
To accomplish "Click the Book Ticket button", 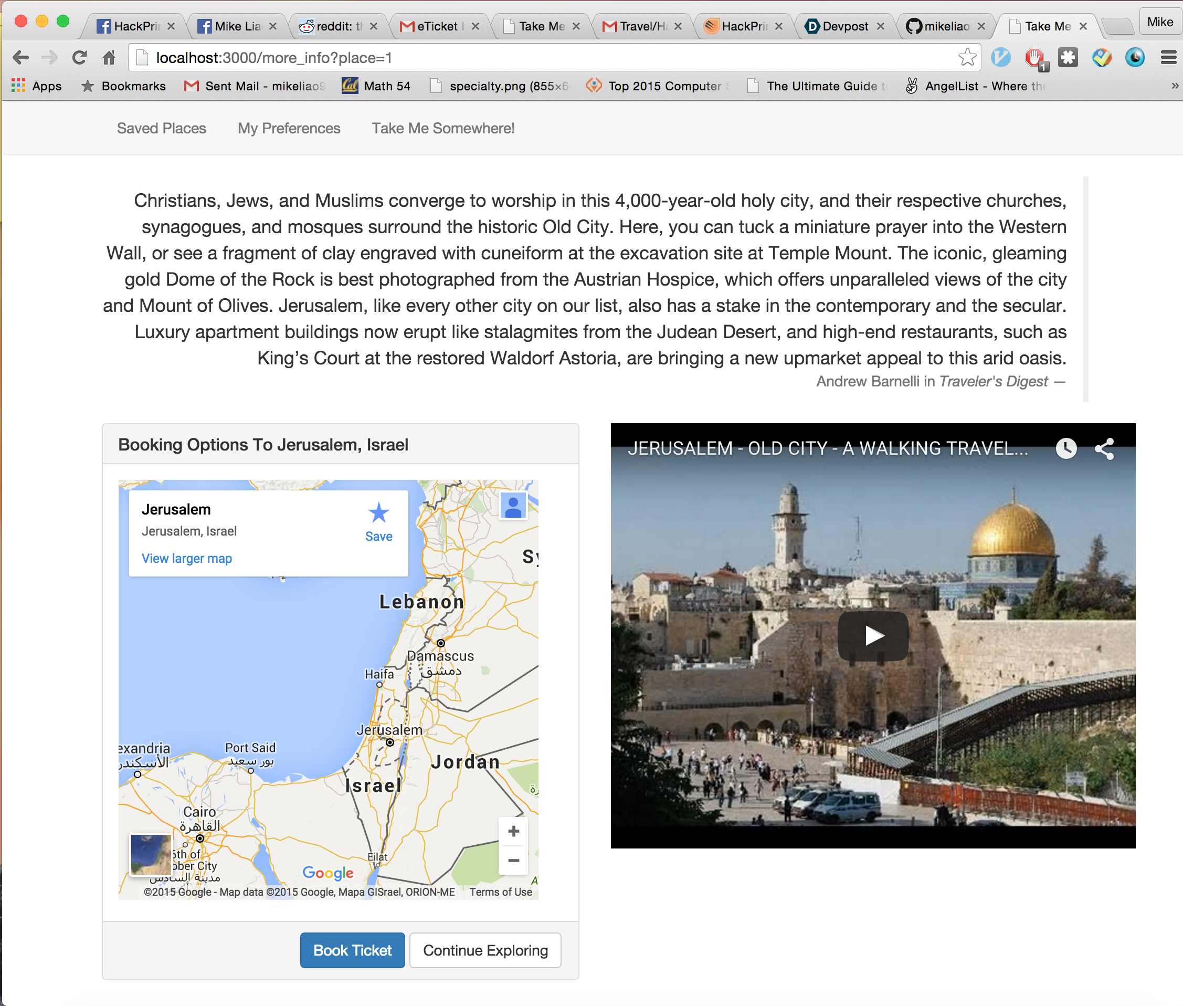I will (x=352, y=950).
